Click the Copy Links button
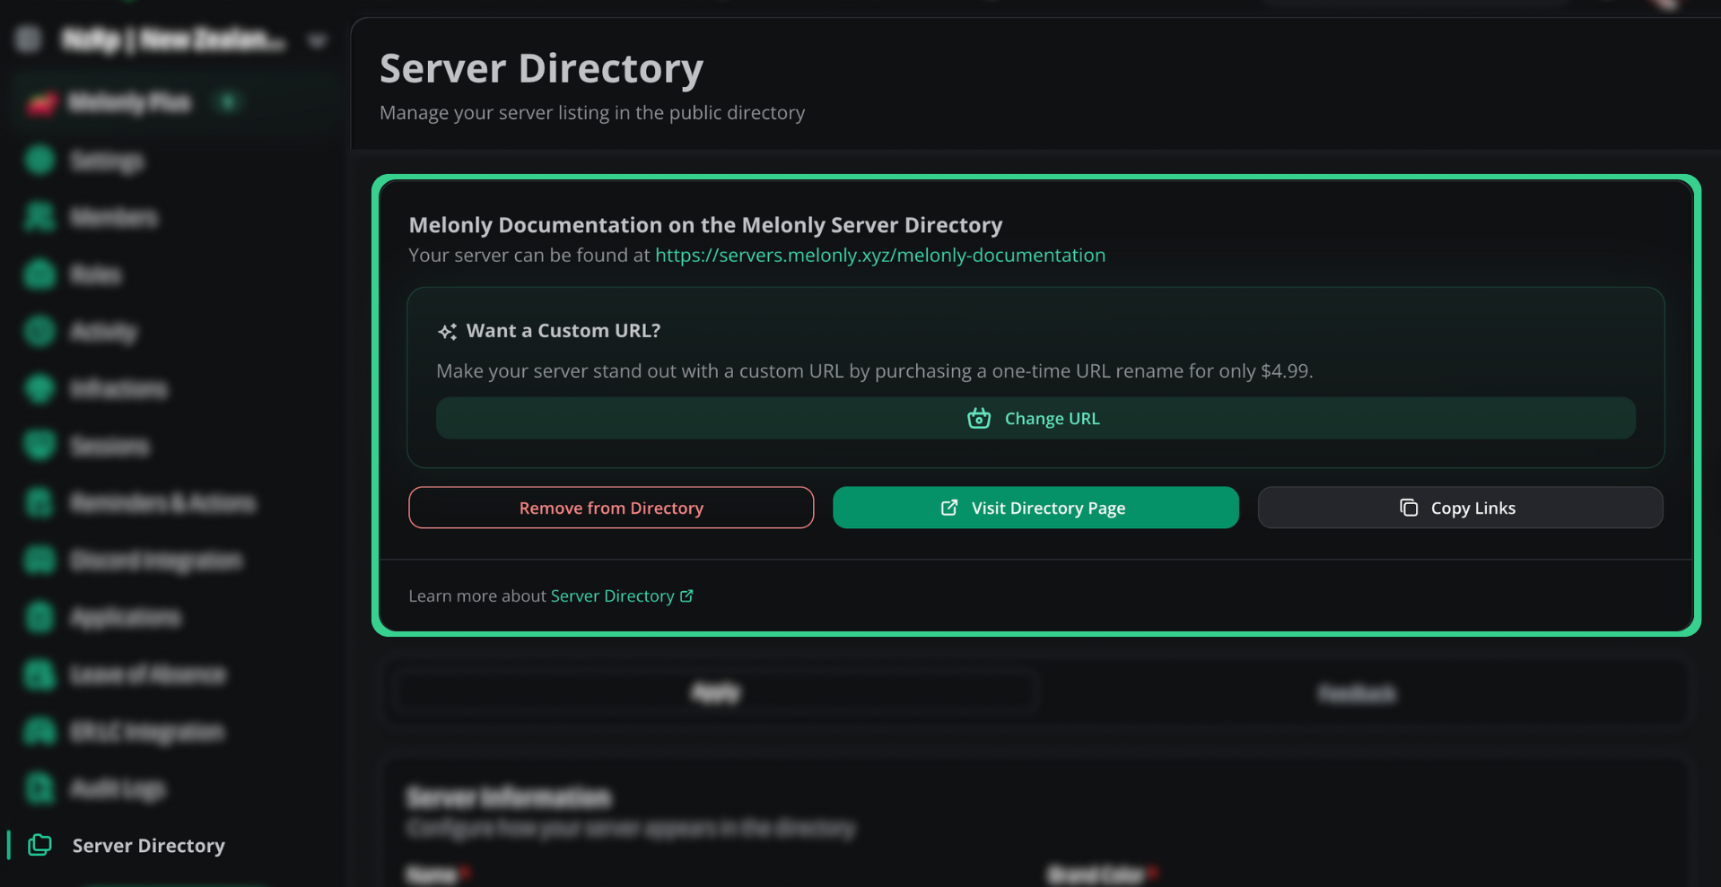The image size is (1721, 887). pos(1460,508)
